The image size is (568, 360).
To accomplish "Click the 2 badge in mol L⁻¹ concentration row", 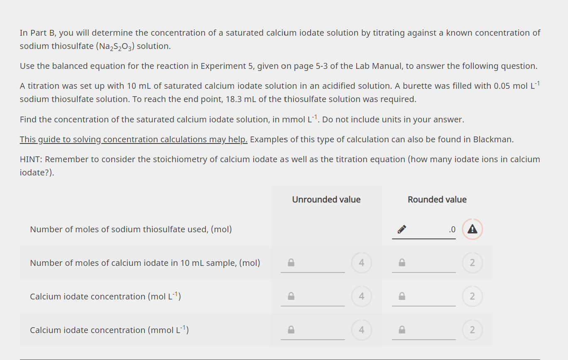I will click(x=472, y=296).
